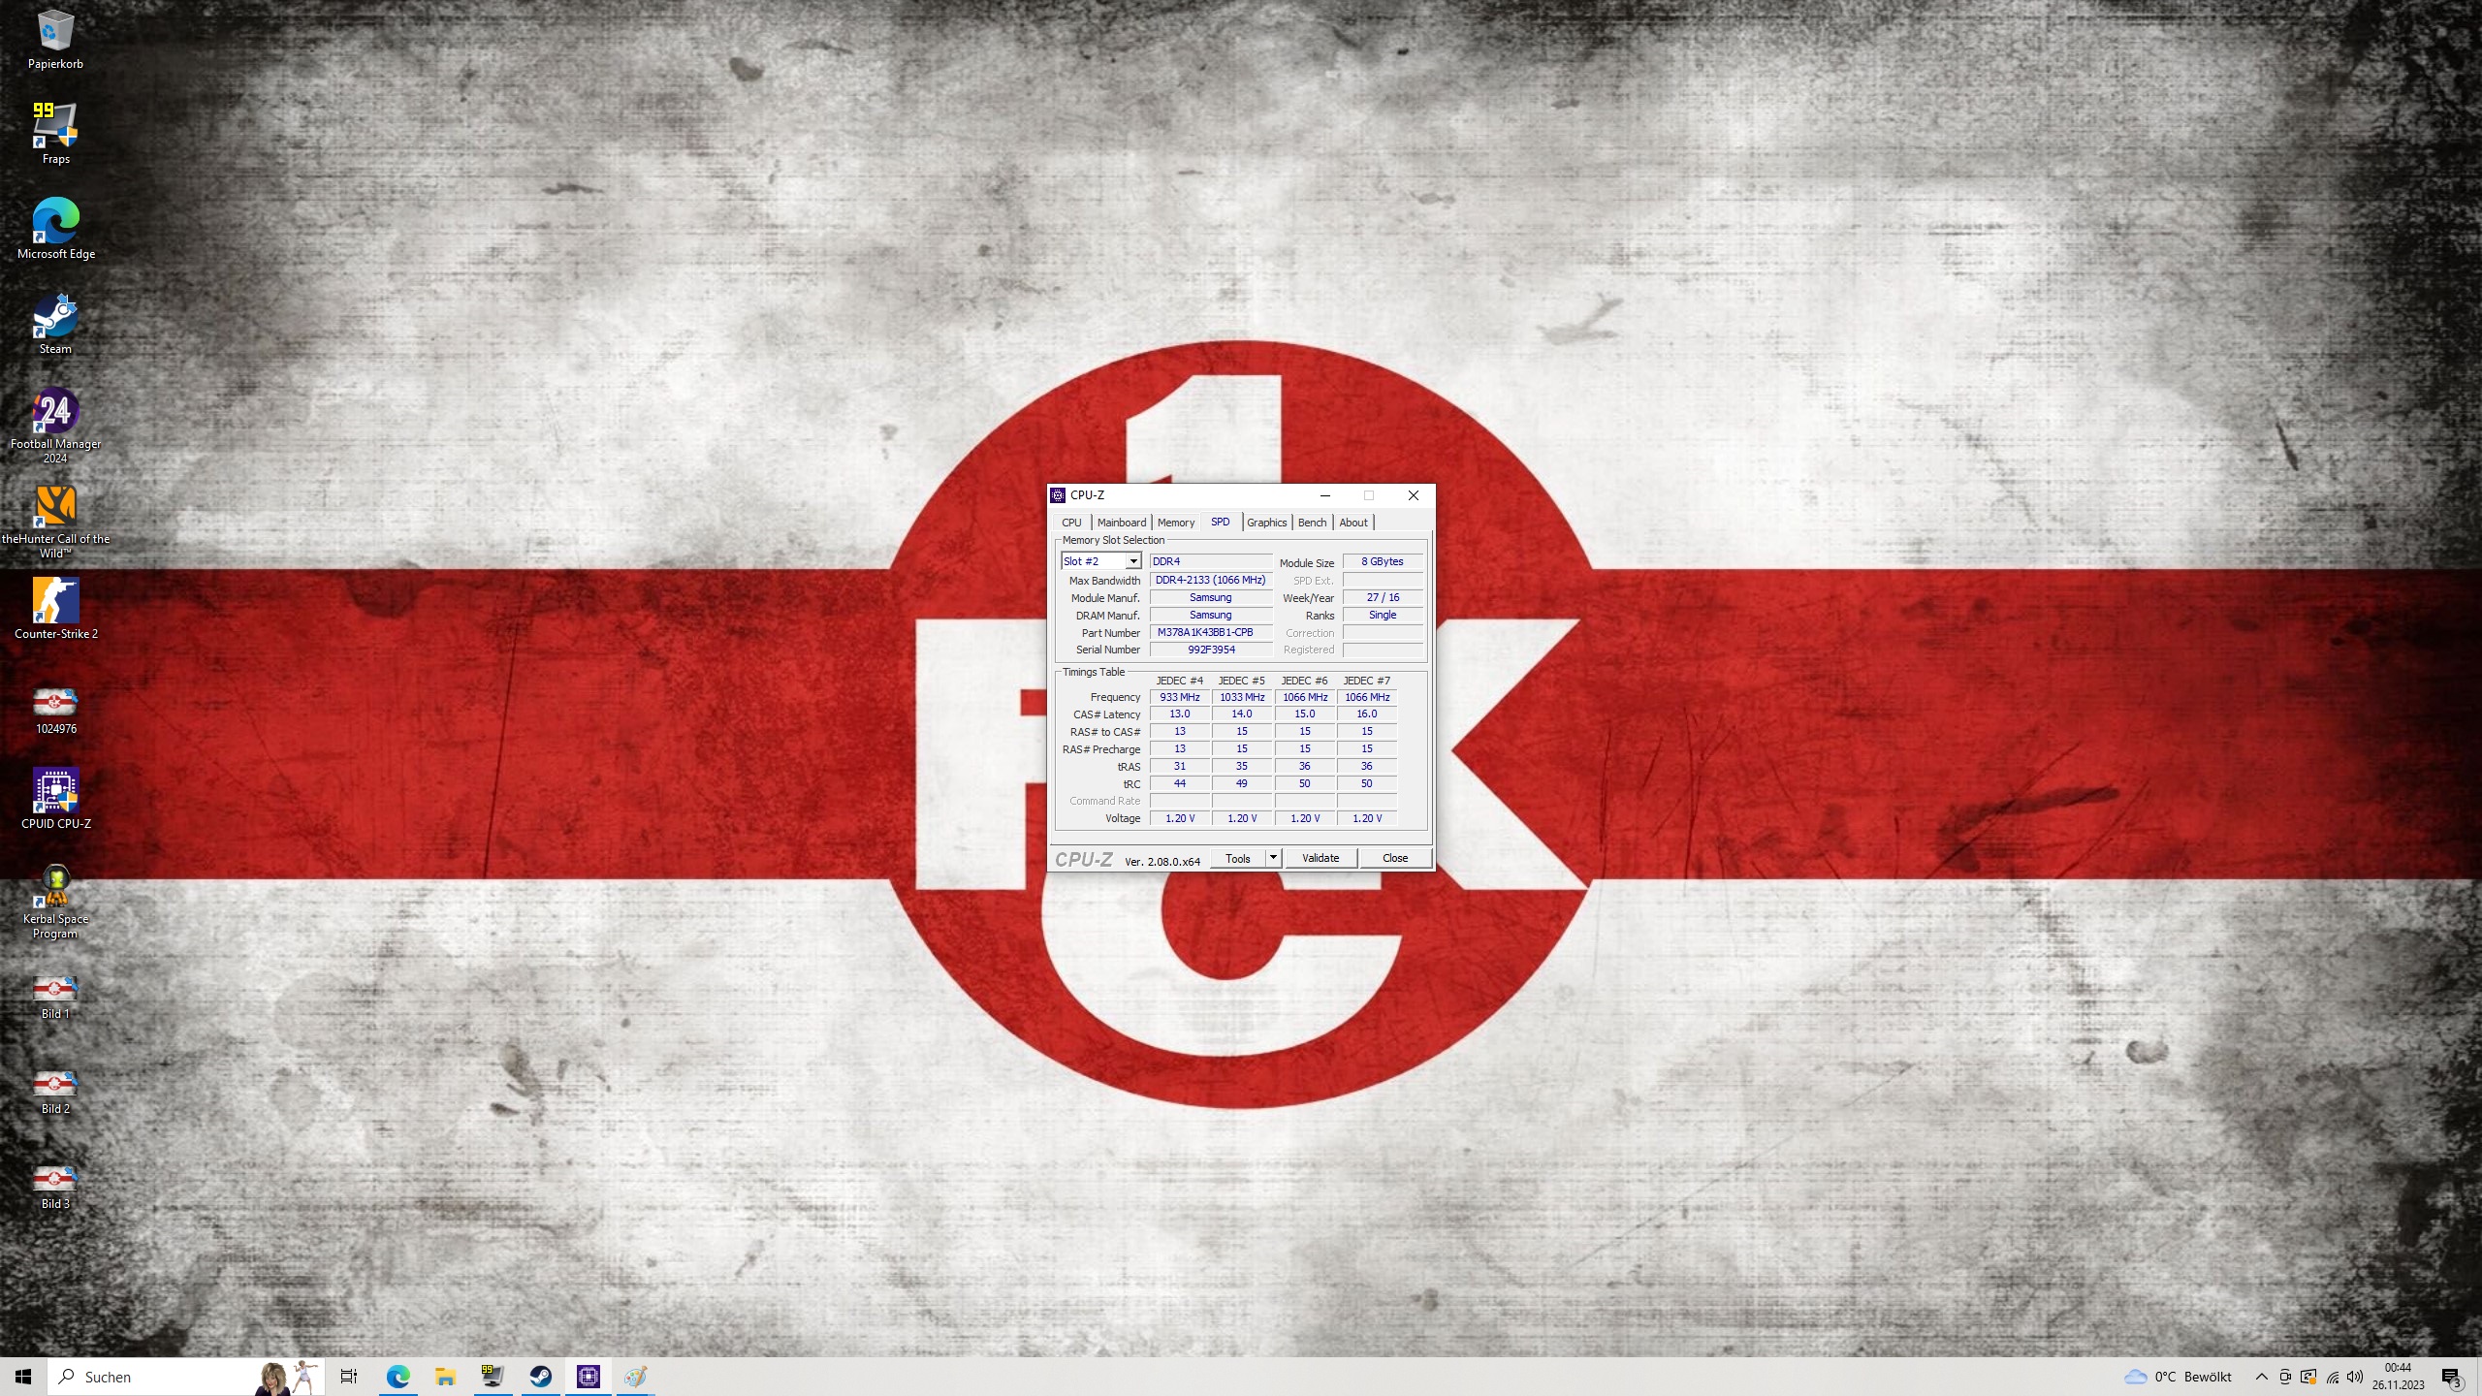Expand the Slot #2 memory slot dropdown
The height and width of the screenshot is (1396, 2482).
[1132, 561]
